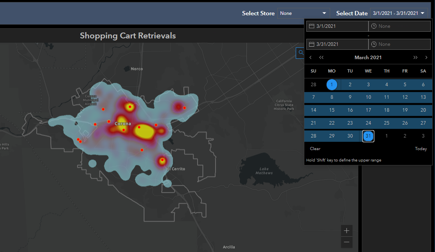Click the March 2021 calendar header
Image resolution: width=435 pixels, height=252 pixels.
click(368, 57)
